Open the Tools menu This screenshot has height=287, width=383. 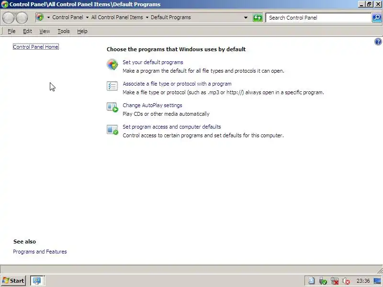[x=64, y=31]
